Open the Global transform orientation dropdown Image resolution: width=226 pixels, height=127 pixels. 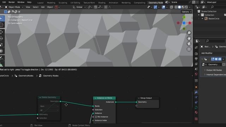click(x=79, y=7)
